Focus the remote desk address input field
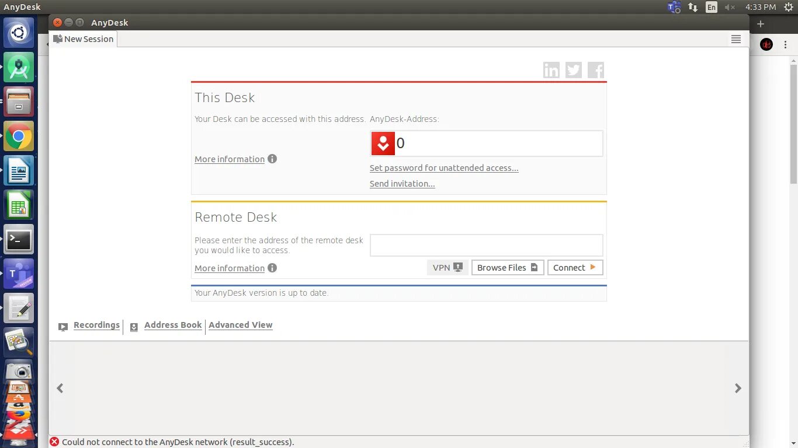798x448 pixels. (x=486, y=245)
